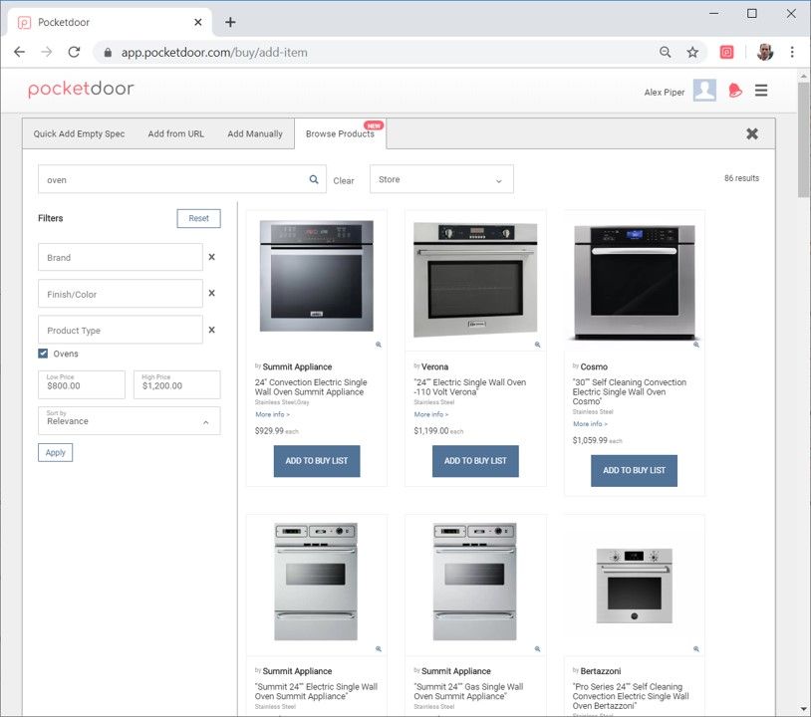The height and width of the screenshot is (717, 811).
Task: Click the Alex Piper profile avatar
Action: [x=704, y=90]
